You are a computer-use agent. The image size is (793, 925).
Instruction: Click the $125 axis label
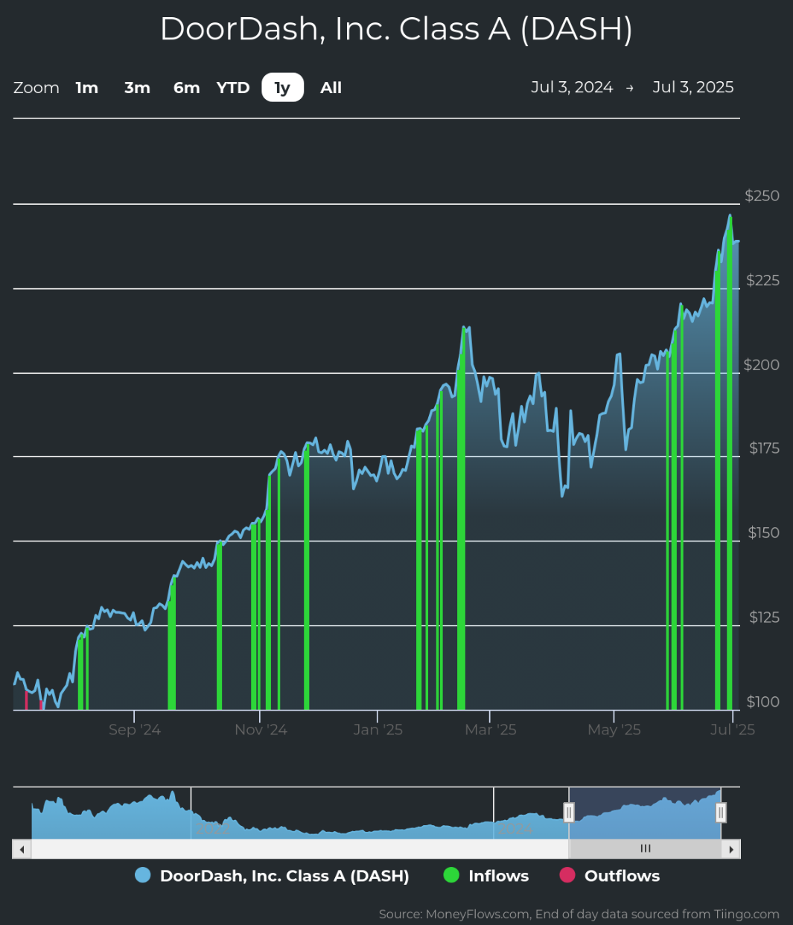click(763, 617)
